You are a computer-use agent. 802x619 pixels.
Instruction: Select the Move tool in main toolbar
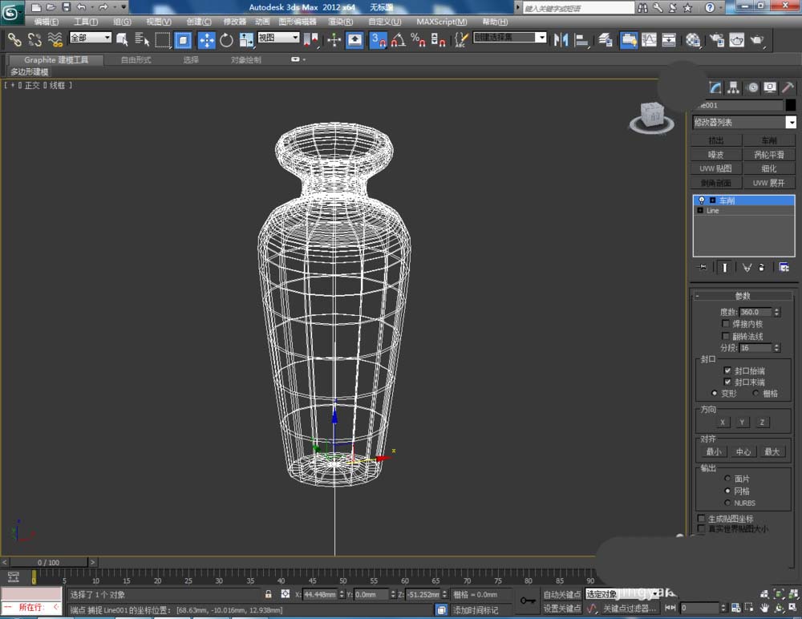tap(206, 40)
